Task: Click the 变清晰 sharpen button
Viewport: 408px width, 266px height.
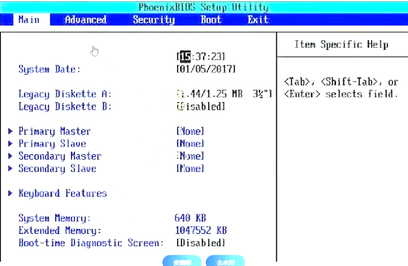Action: (182, 261)
